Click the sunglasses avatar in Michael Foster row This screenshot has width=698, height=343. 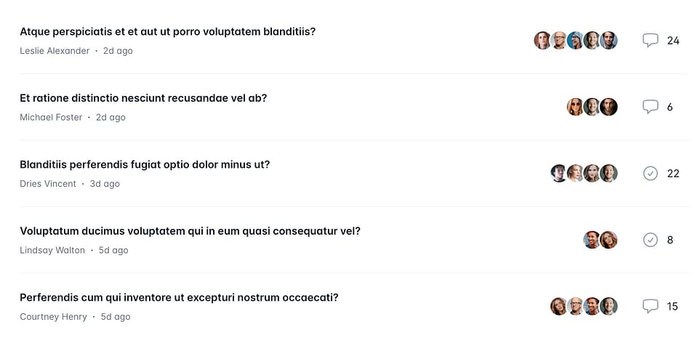pyautogui.click(x=576, y=107)
